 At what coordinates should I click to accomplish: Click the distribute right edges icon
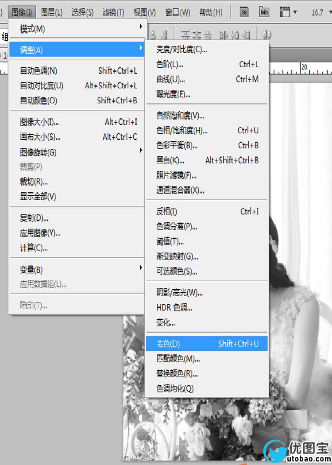pos(246,35)
